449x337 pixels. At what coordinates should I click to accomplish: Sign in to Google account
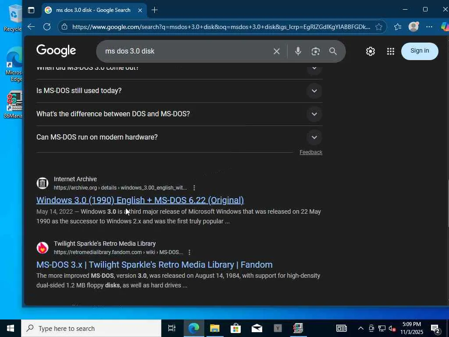(x=420, y=51)
